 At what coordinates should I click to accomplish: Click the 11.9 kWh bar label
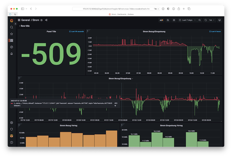(x=203, y=140)
